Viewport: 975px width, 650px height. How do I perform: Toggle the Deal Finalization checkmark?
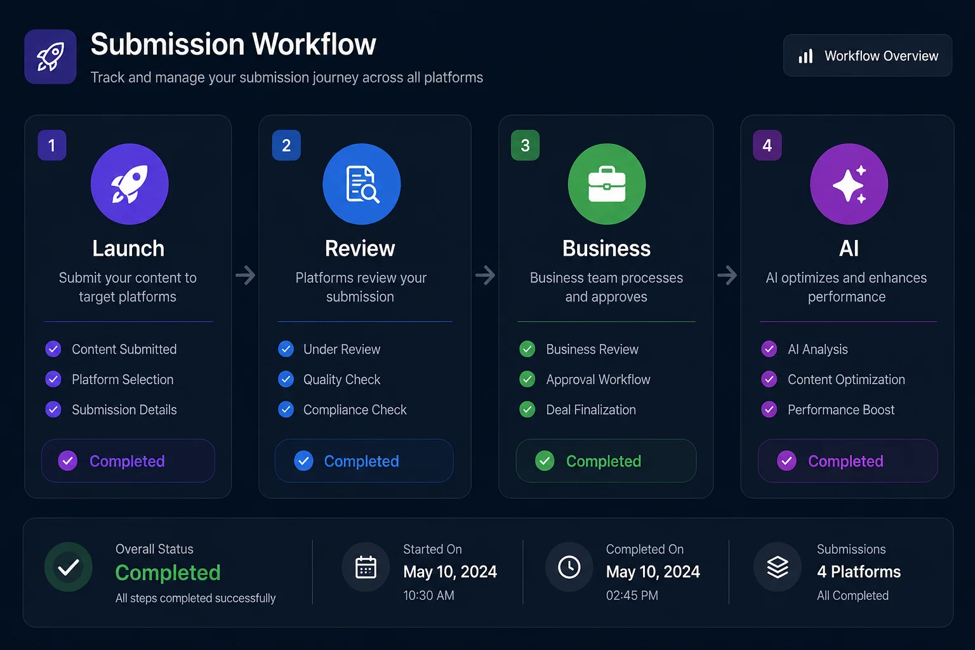point(527,409)
